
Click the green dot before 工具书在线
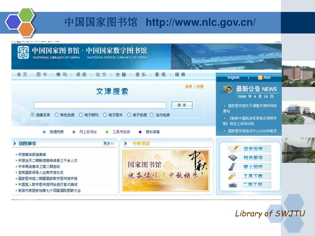107,132
